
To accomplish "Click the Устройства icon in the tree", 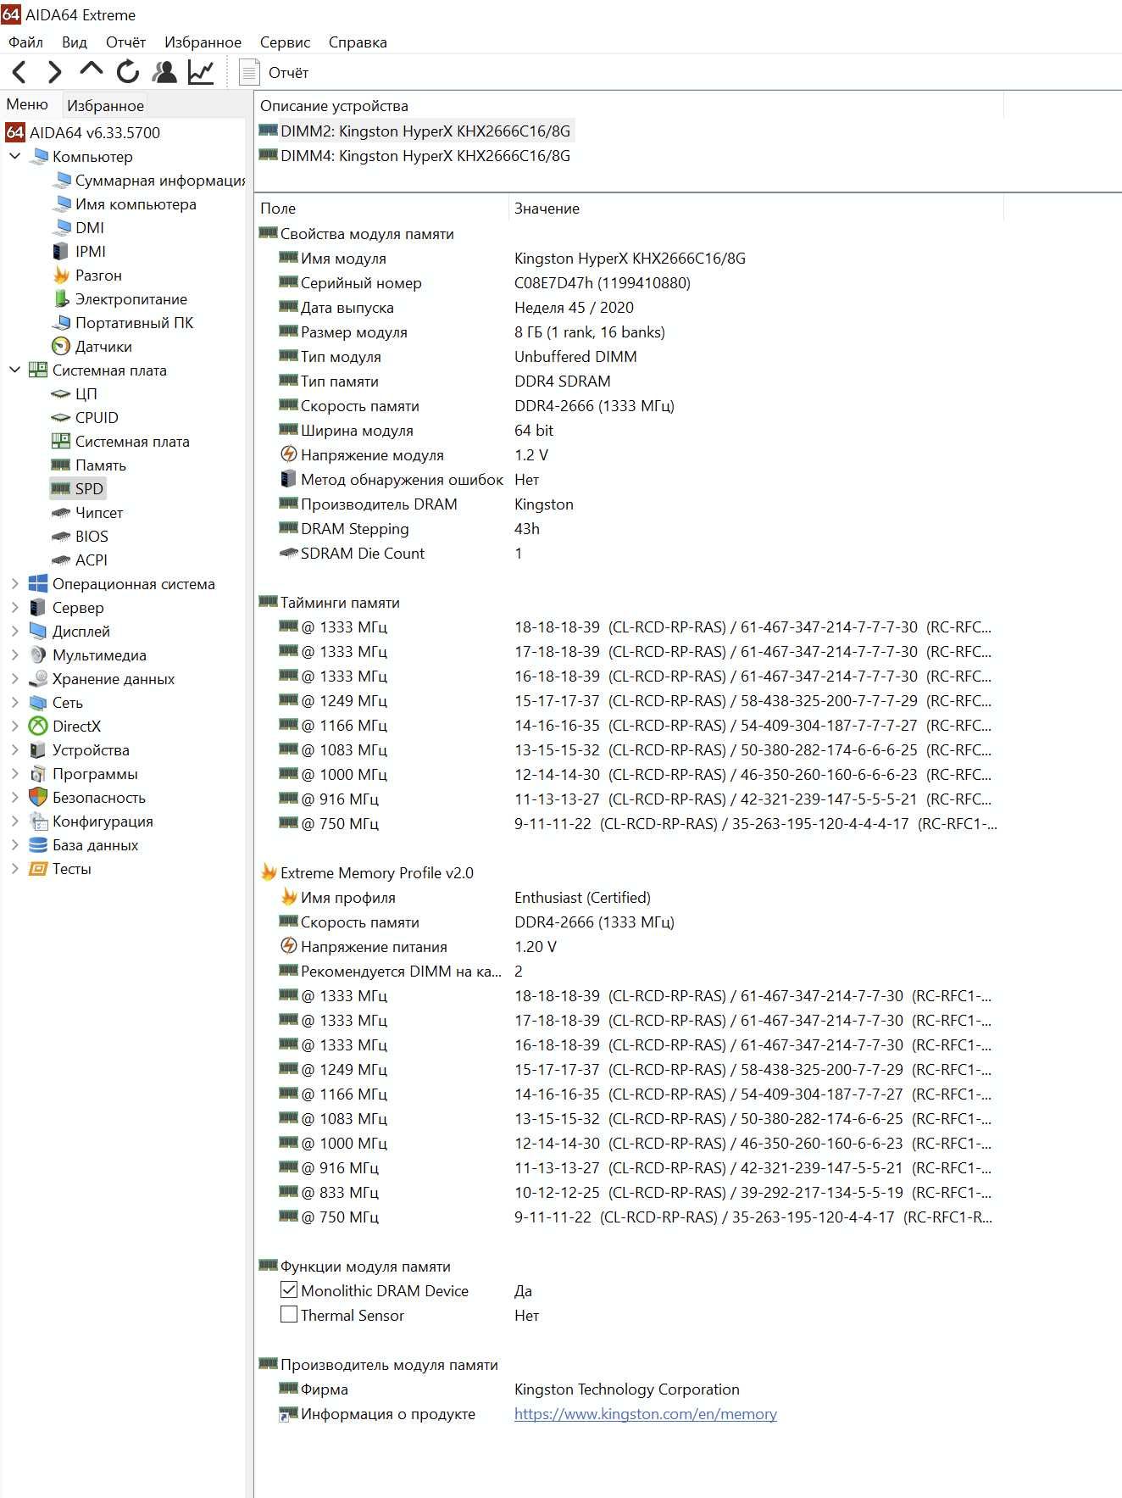I will coord(38,749).
